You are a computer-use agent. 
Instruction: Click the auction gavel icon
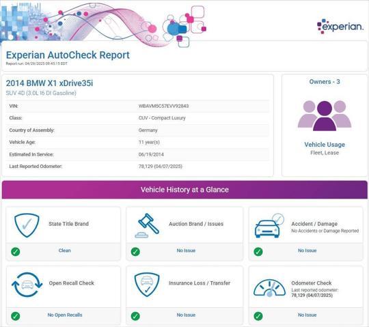(x=147, y=225)
